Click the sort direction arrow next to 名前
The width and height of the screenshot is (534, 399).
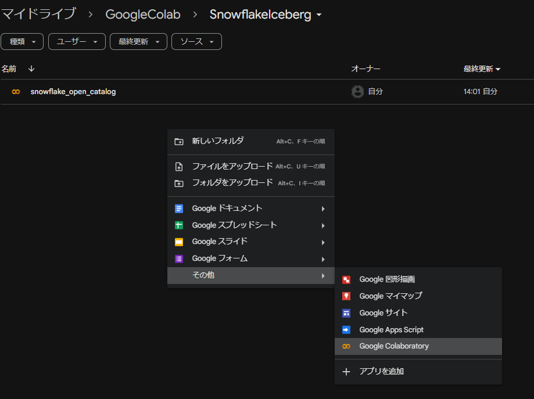tap(31, 69)
